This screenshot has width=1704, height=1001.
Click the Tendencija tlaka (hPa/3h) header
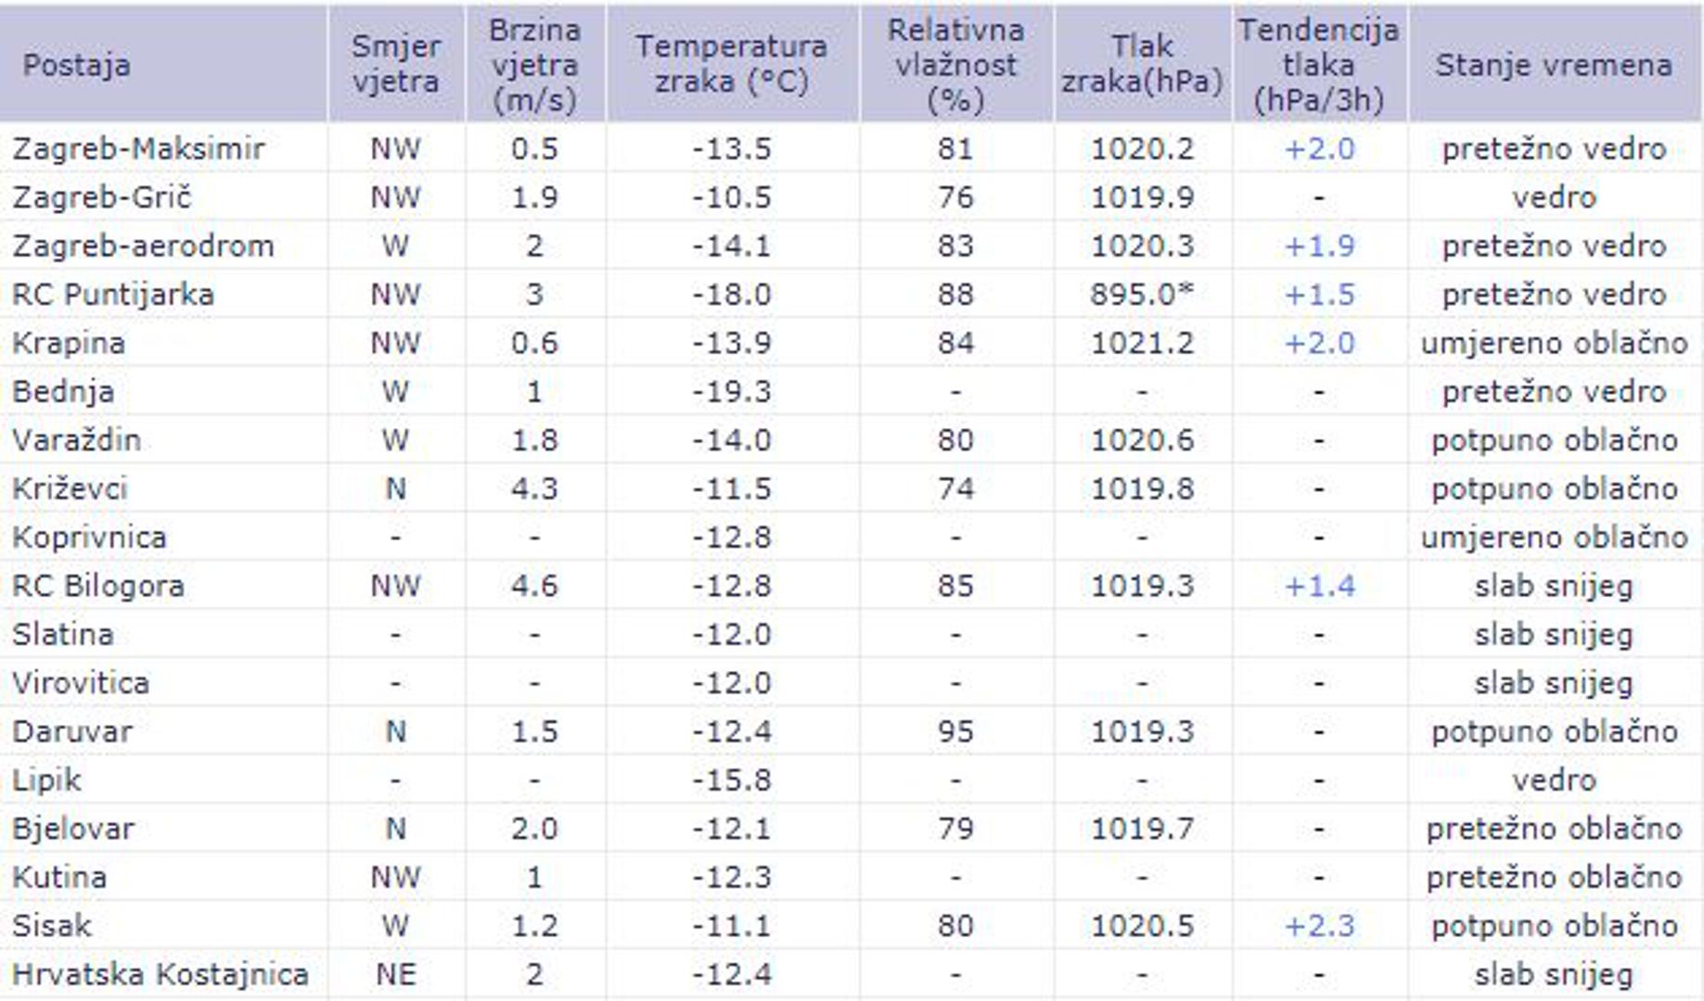tap(1318, 65)
